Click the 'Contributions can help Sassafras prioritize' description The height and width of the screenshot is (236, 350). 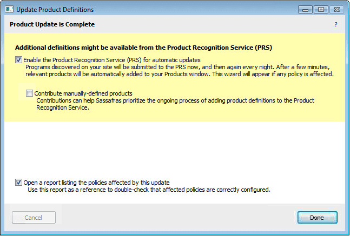point(175,104)
